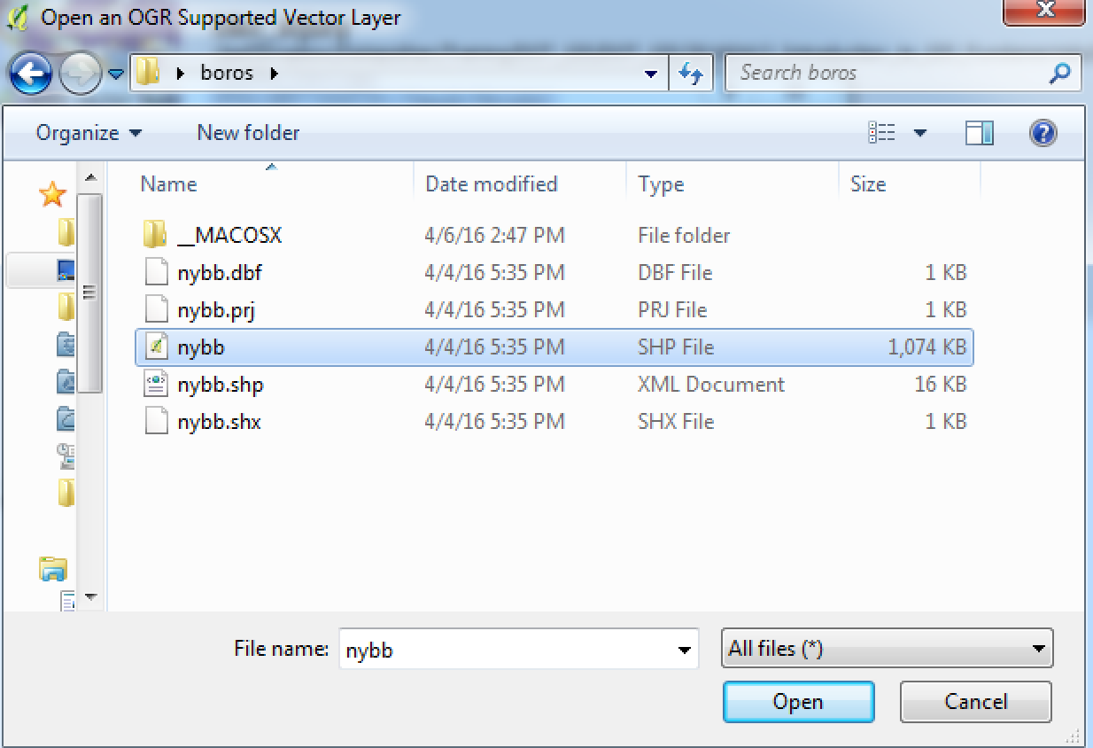Image resolution: width=1093 pixels, height=748 pixels.
Task: Sort files by Size column header
Action: click(867, 184)
